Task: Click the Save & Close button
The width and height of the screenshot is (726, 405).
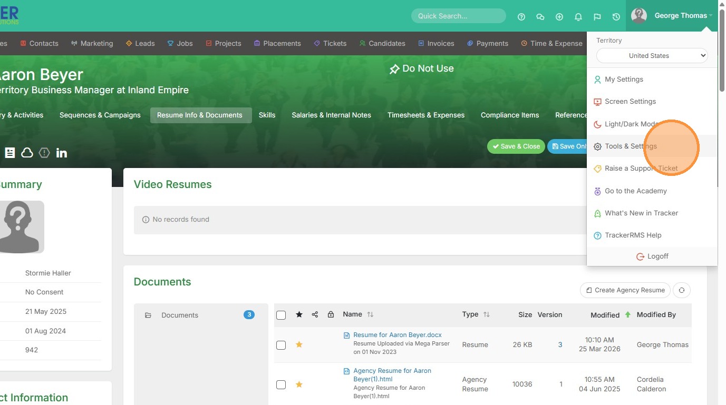Action: pos(516,146)
